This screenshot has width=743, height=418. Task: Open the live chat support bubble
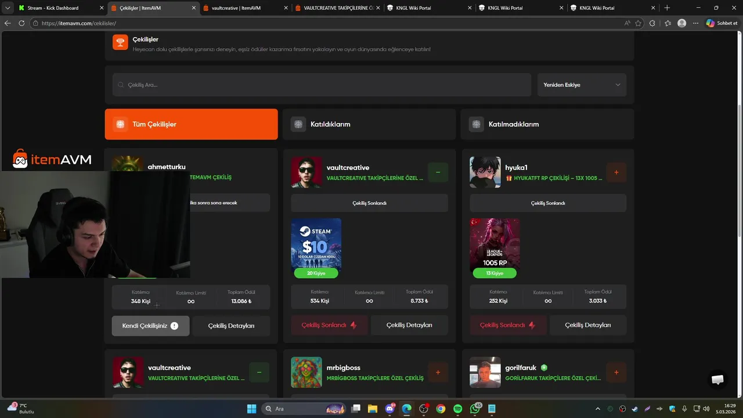click(718, 379)
